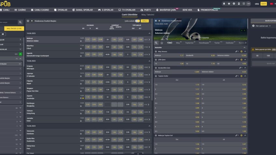
Task: Open favorites star in top header
Action: pos(229,4)
